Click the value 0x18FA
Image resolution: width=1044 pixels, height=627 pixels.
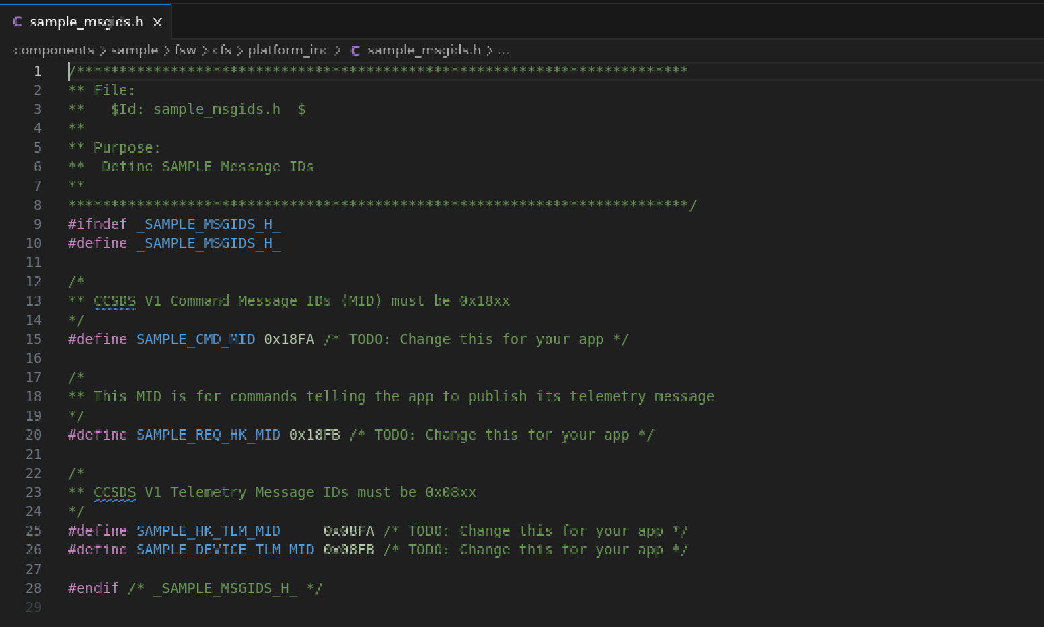[x=289, y=339]
